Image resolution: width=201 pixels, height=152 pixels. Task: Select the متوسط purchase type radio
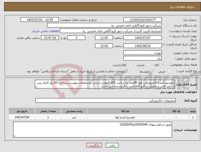pos(153,71)
